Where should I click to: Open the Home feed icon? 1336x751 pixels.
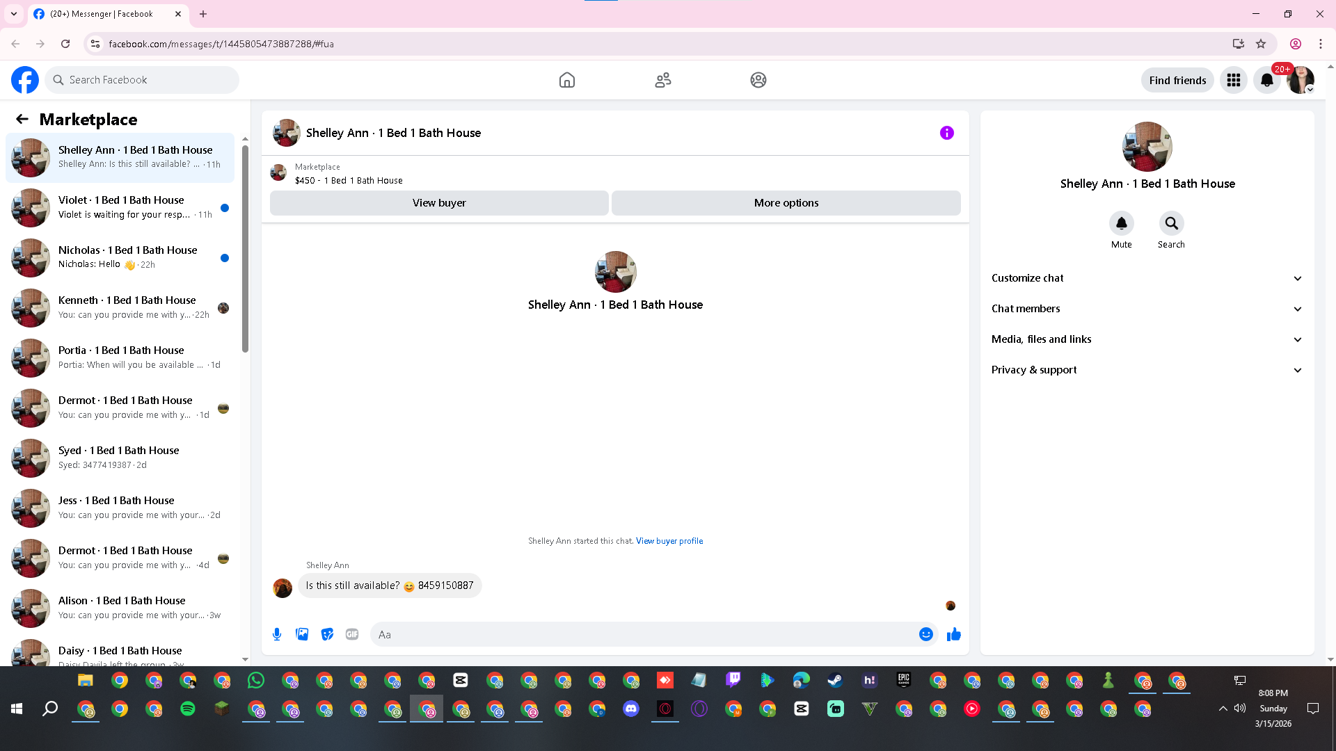567,80
